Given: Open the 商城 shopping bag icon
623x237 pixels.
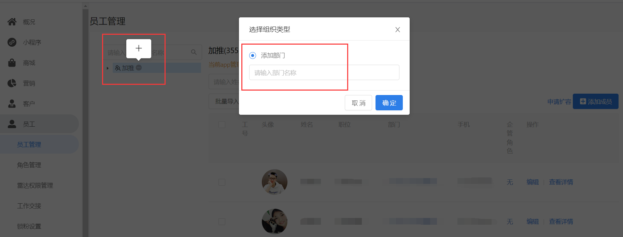Looking at the screenshot, I should pos(12,63).
